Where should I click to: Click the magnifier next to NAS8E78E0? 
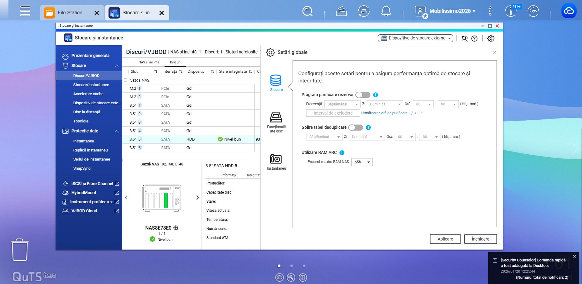pos(176,228)
